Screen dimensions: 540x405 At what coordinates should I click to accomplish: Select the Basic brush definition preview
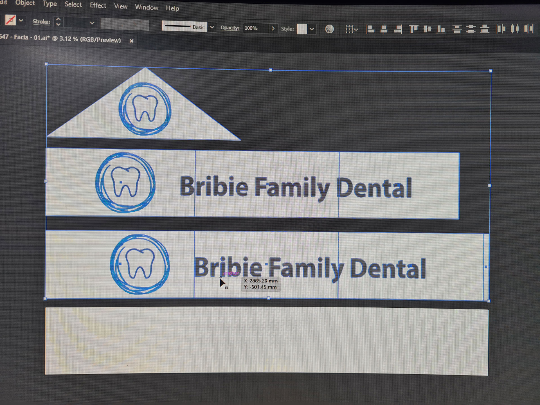pyautogui.click(x=184, y=26)
